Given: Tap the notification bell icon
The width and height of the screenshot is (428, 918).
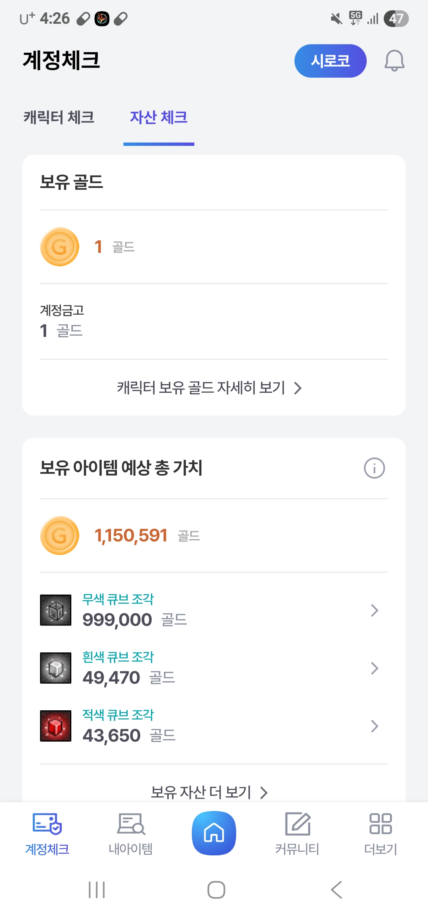Looking at the screenshot, I should pyautogui.click(x=394, y=61).
